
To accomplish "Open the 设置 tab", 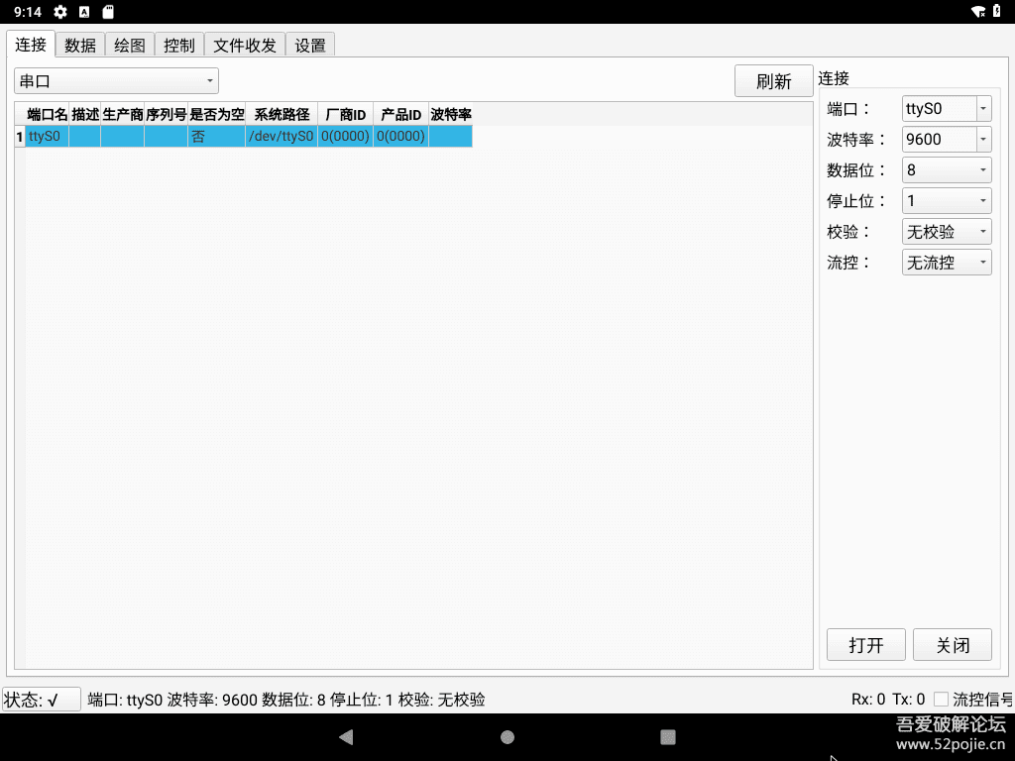I will [x=309, y=45].
